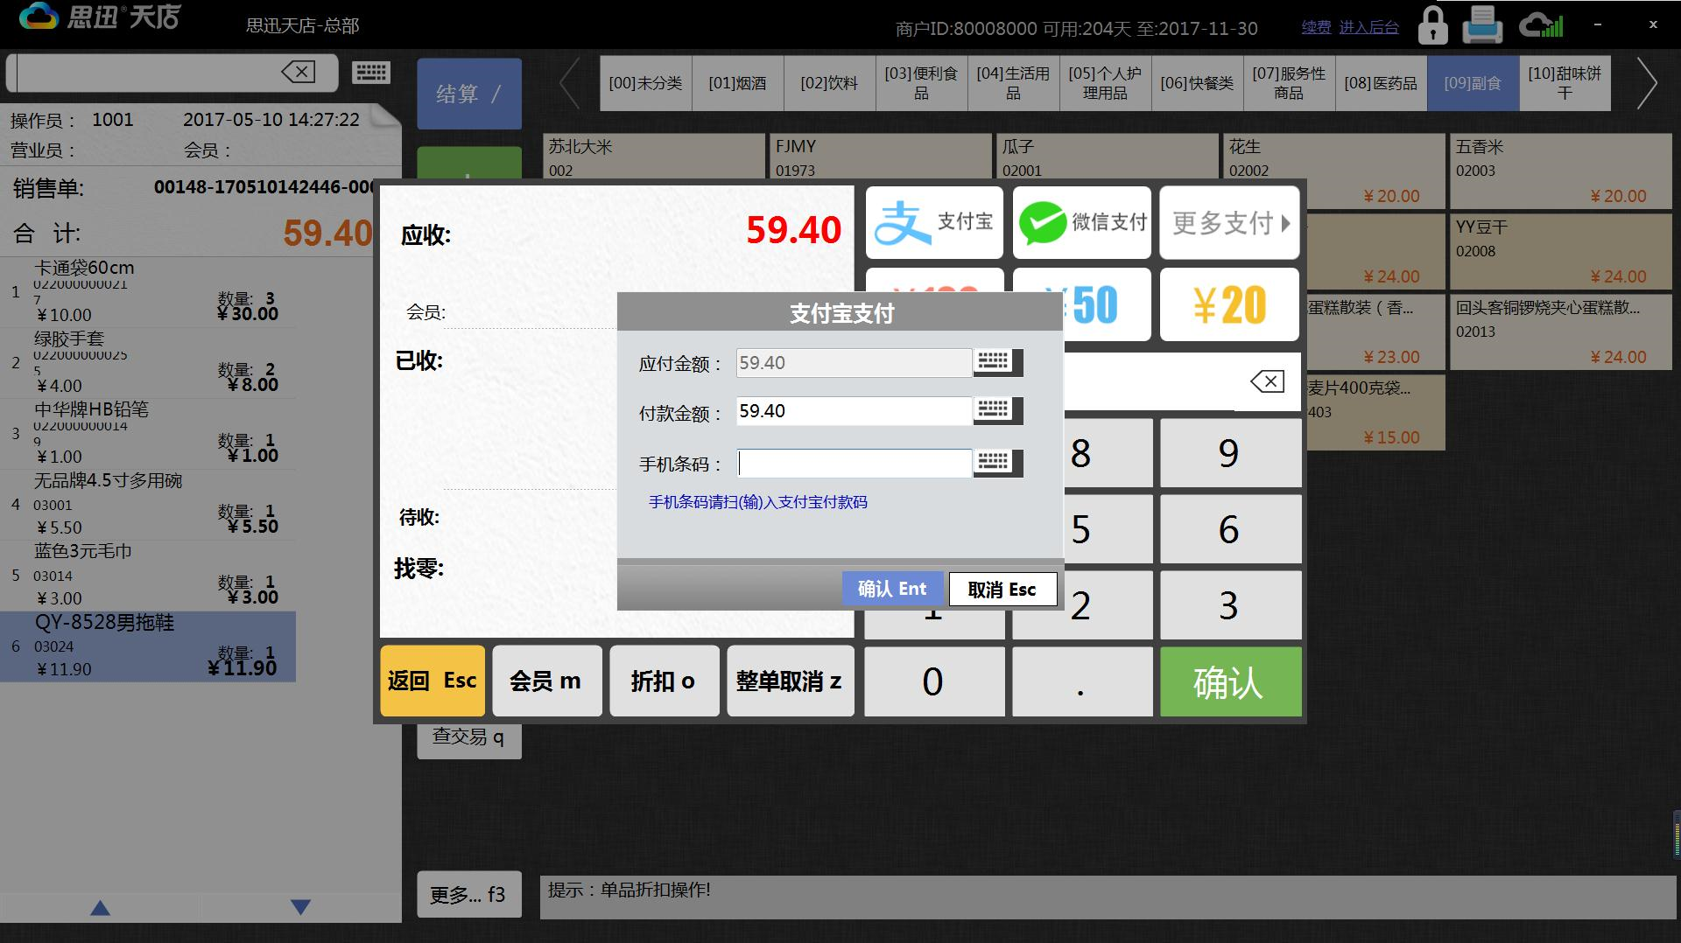Select sales row 蓝色3元毛巾

pos(148,575)
